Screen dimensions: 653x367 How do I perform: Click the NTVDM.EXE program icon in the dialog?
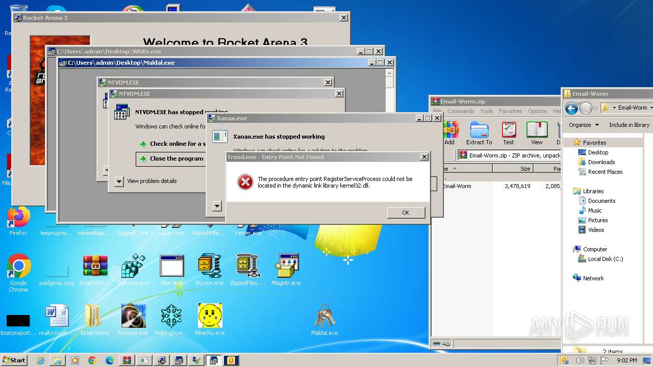coord(122,112)
